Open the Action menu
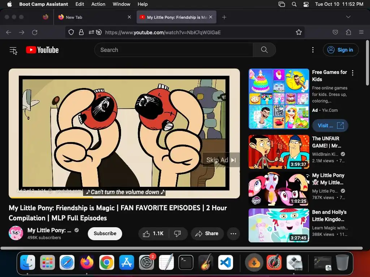The image size is (370, 277). (98, 4)
